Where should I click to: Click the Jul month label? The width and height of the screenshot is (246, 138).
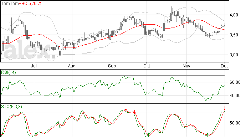[34, 66]
